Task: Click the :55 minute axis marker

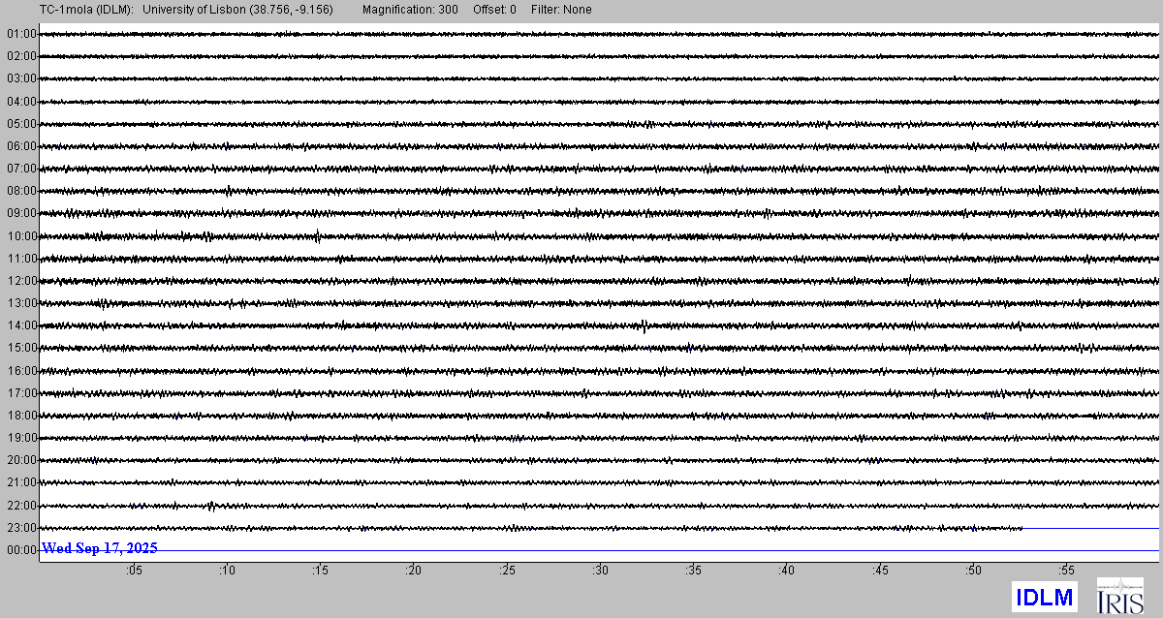Action: click(x=1066, y=572)
